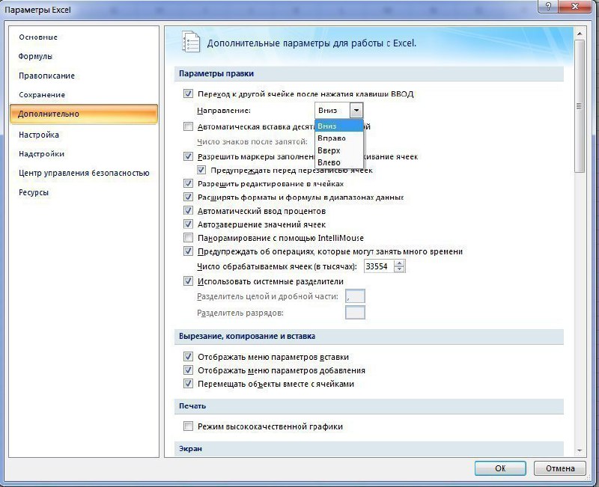Image resolution: width=599 pixels, height=487 pixels.
Task: Open help via question mark button
Action: (548, 7)
